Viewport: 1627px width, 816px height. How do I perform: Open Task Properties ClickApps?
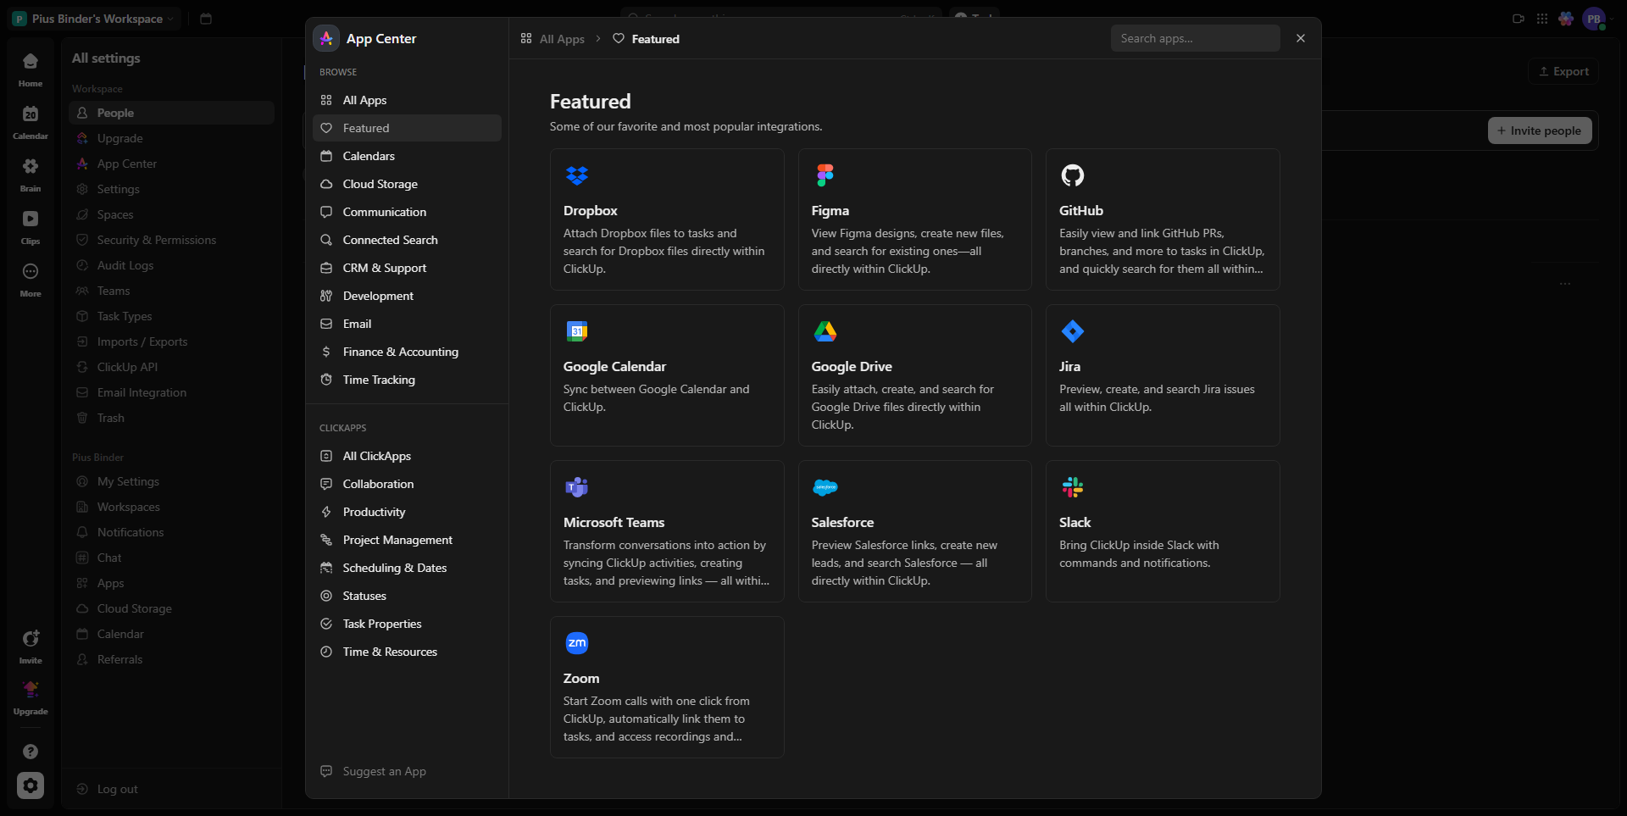pyautogui.click(x=407, y=624)
